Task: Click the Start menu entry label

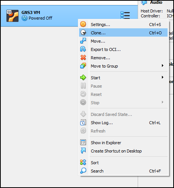Action: pos(95,78)
